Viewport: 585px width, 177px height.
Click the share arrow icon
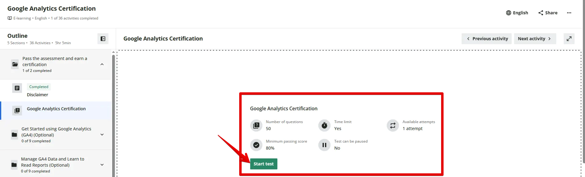(x=541, y=13)
